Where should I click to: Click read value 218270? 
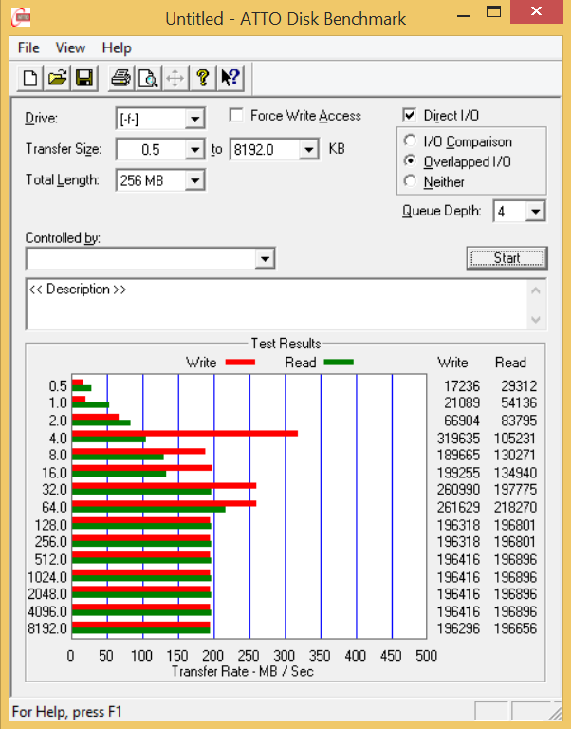[515, 507]
